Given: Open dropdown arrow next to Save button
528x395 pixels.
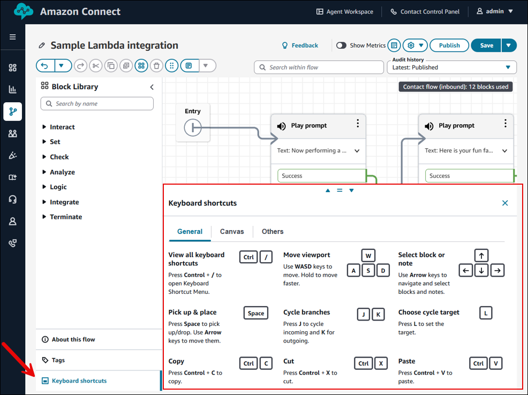Looking at the screenshot, I should click(x=509, y=45).
